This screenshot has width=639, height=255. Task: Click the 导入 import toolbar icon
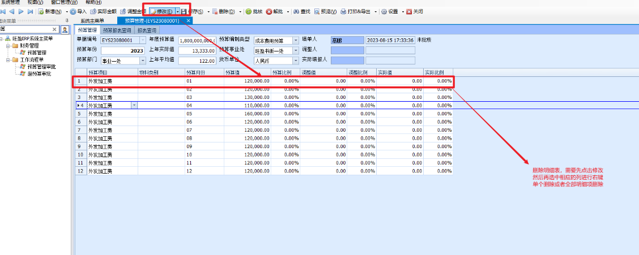click(73, 11)
